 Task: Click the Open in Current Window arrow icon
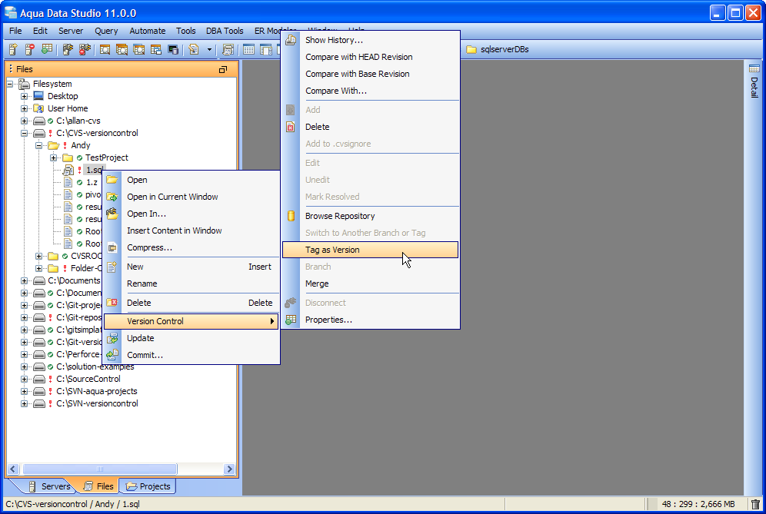click(112, 197)
